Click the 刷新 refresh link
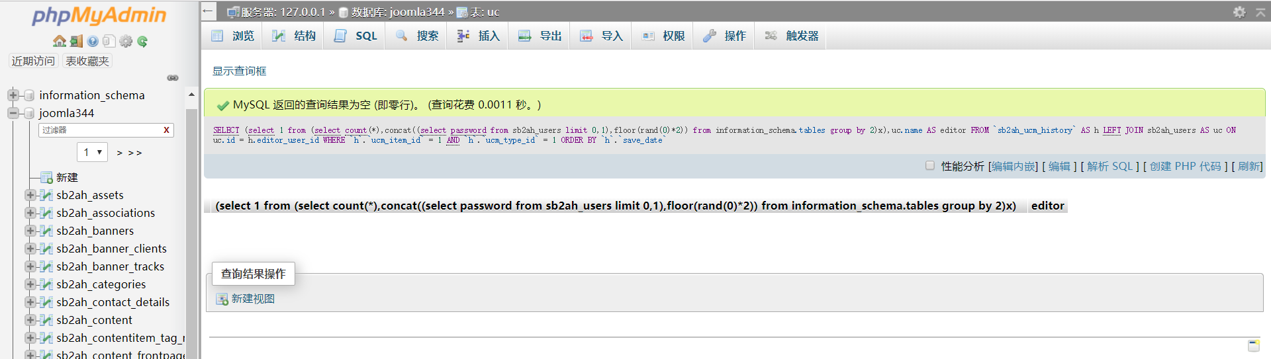 coord(1249,166)
